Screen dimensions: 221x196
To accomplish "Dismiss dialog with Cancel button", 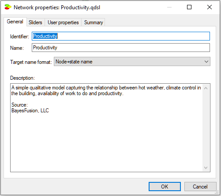I will pos(200,187).
